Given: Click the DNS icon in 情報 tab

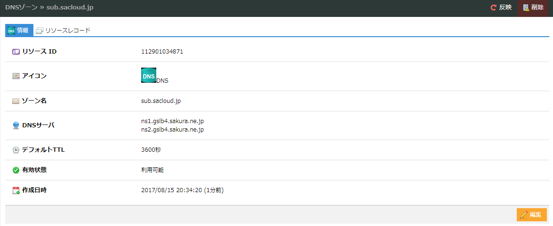Looking at the screenshot, I should pos(11,31).
